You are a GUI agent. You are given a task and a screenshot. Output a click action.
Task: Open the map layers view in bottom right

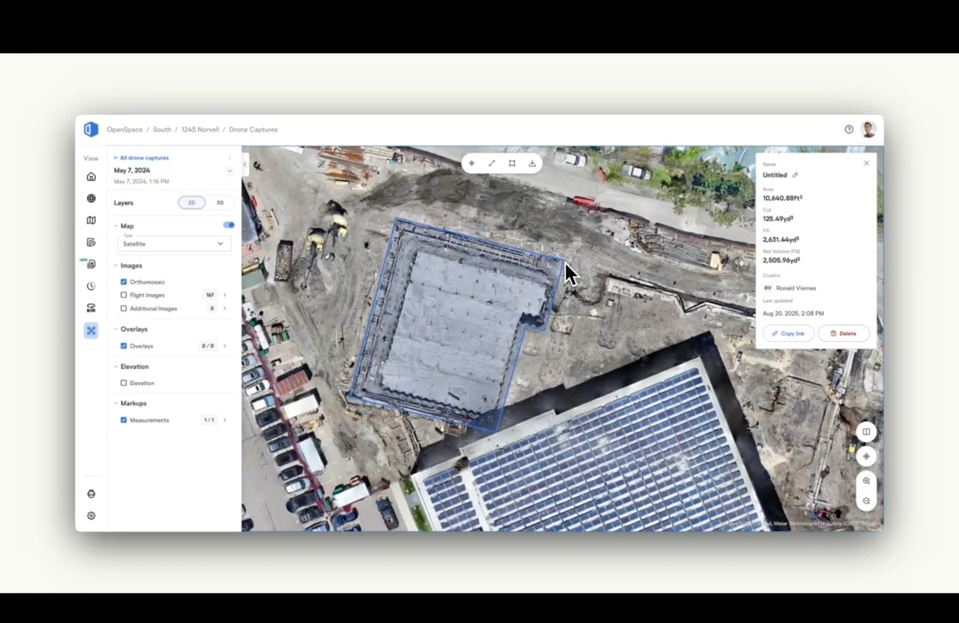pos(866,431)
